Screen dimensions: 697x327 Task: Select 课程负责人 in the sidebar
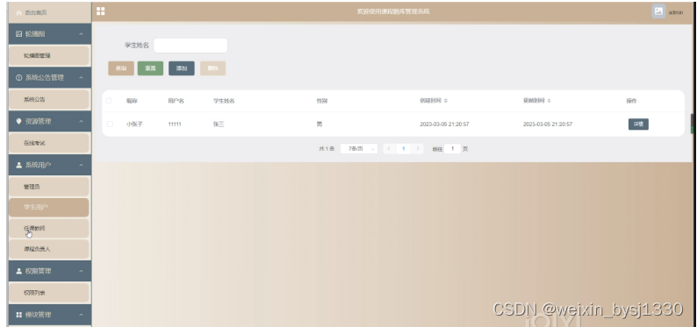tap(49, 249)
